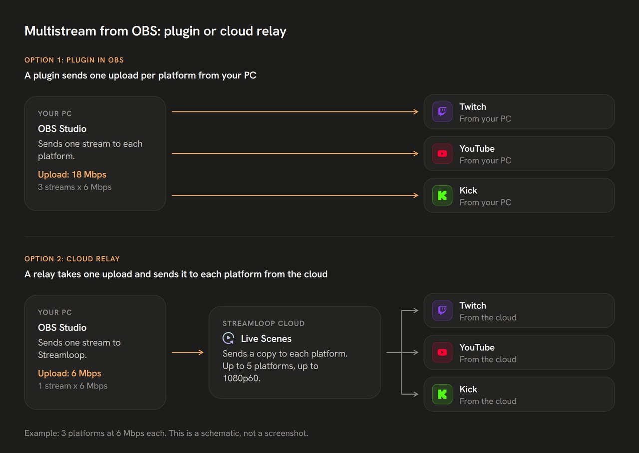The width and height of the screenshot is (639, 453).
Task: Click "YOUR PC" label in Option 1 card
Action: point(55,113)
